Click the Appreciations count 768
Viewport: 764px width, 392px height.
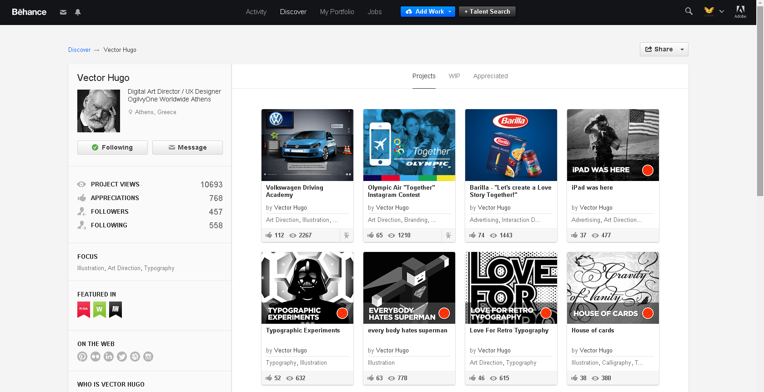click(x=216, y=198)
